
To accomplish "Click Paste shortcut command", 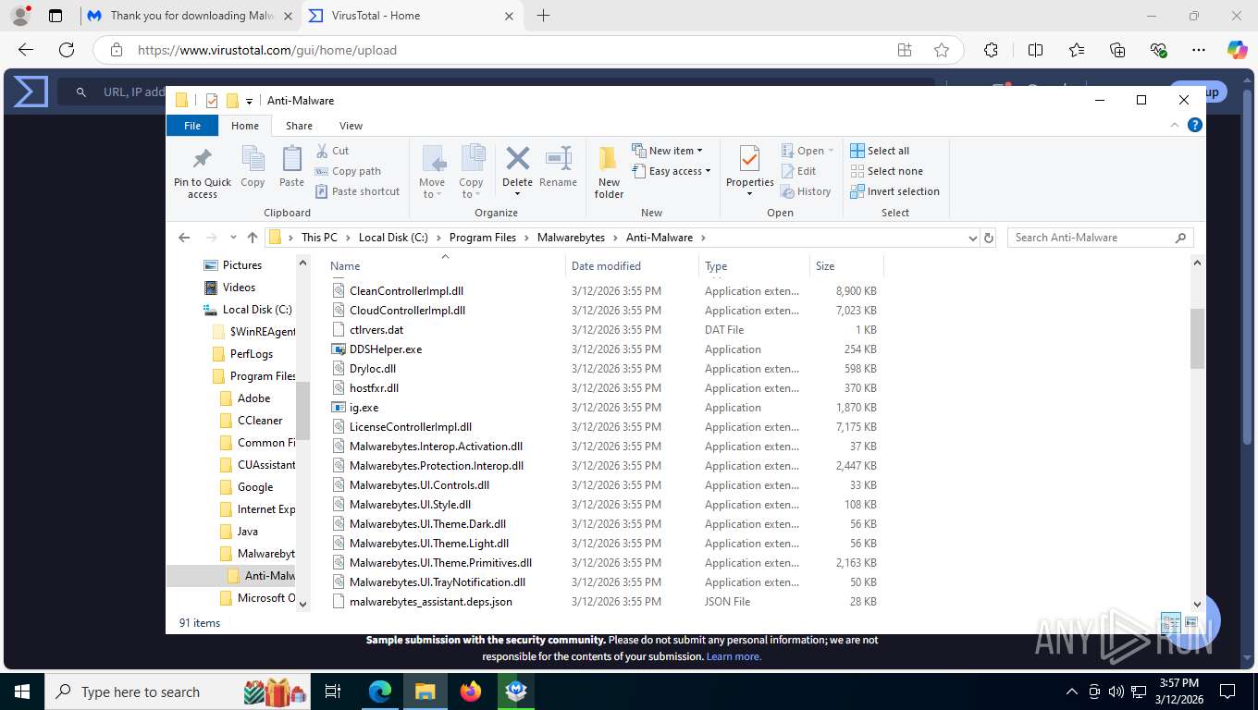I will coord(357,191).
